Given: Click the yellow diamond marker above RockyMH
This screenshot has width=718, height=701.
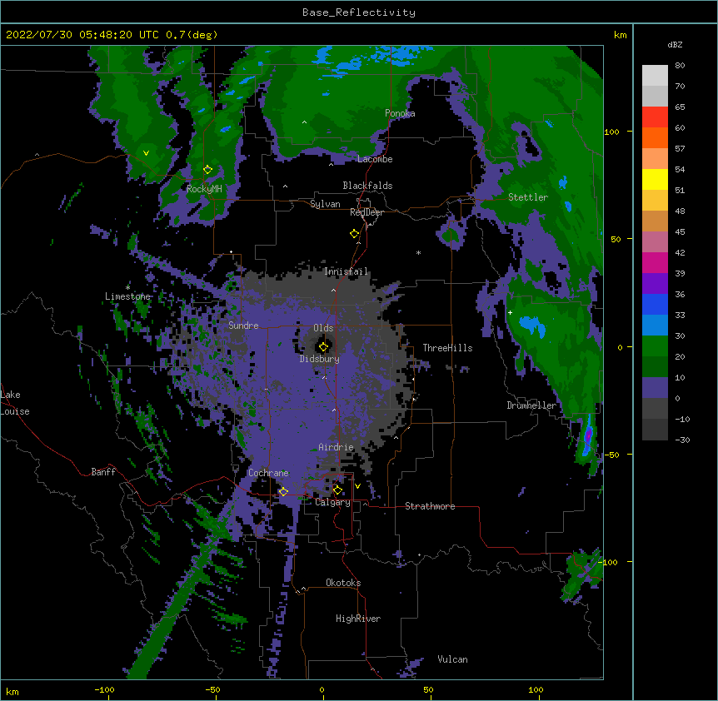Looking at the screenshot, I should tap(207, 170).
